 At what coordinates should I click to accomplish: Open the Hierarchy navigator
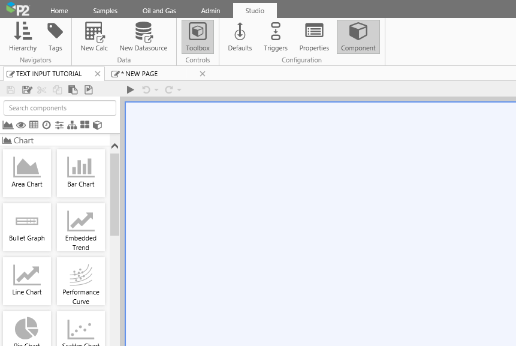click(x=23, y=37)
